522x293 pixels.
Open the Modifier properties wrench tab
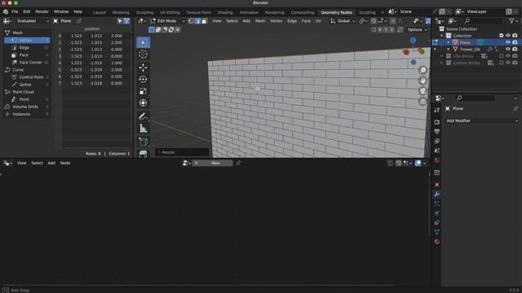click(437, 194)
